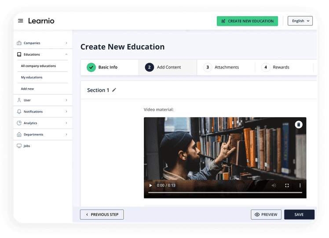
Task: Click the Notifications bell icon
Action: click(19, 112)
